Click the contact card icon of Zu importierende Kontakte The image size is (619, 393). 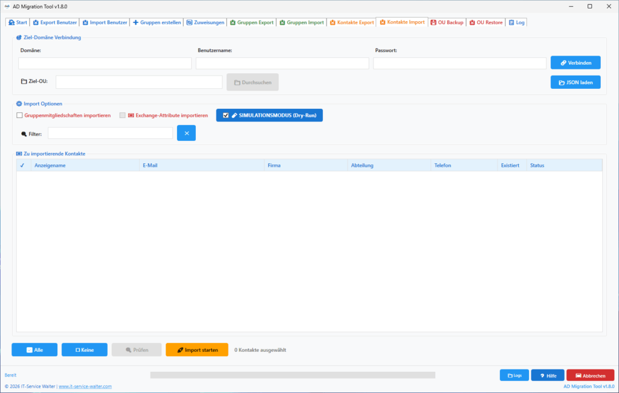pos(19,154)
